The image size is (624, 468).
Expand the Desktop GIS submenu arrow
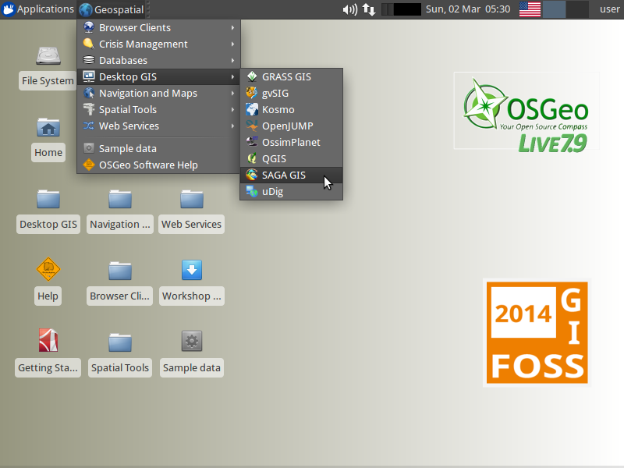click(x=232, y=76)
